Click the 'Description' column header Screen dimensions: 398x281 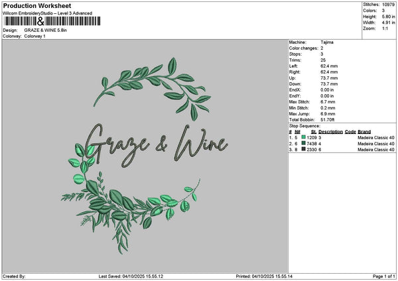tap(330, 132)
